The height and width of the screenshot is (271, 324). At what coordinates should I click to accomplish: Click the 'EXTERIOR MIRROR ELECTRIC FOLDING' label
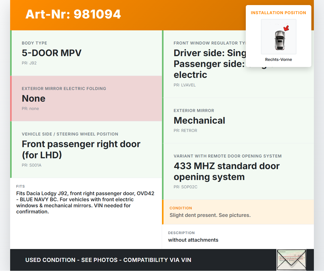pos(64,88)
